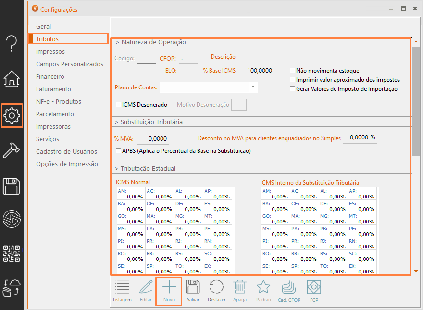Click the ELO input field
This screenshot has width=423, height=310.
point(187,71)
